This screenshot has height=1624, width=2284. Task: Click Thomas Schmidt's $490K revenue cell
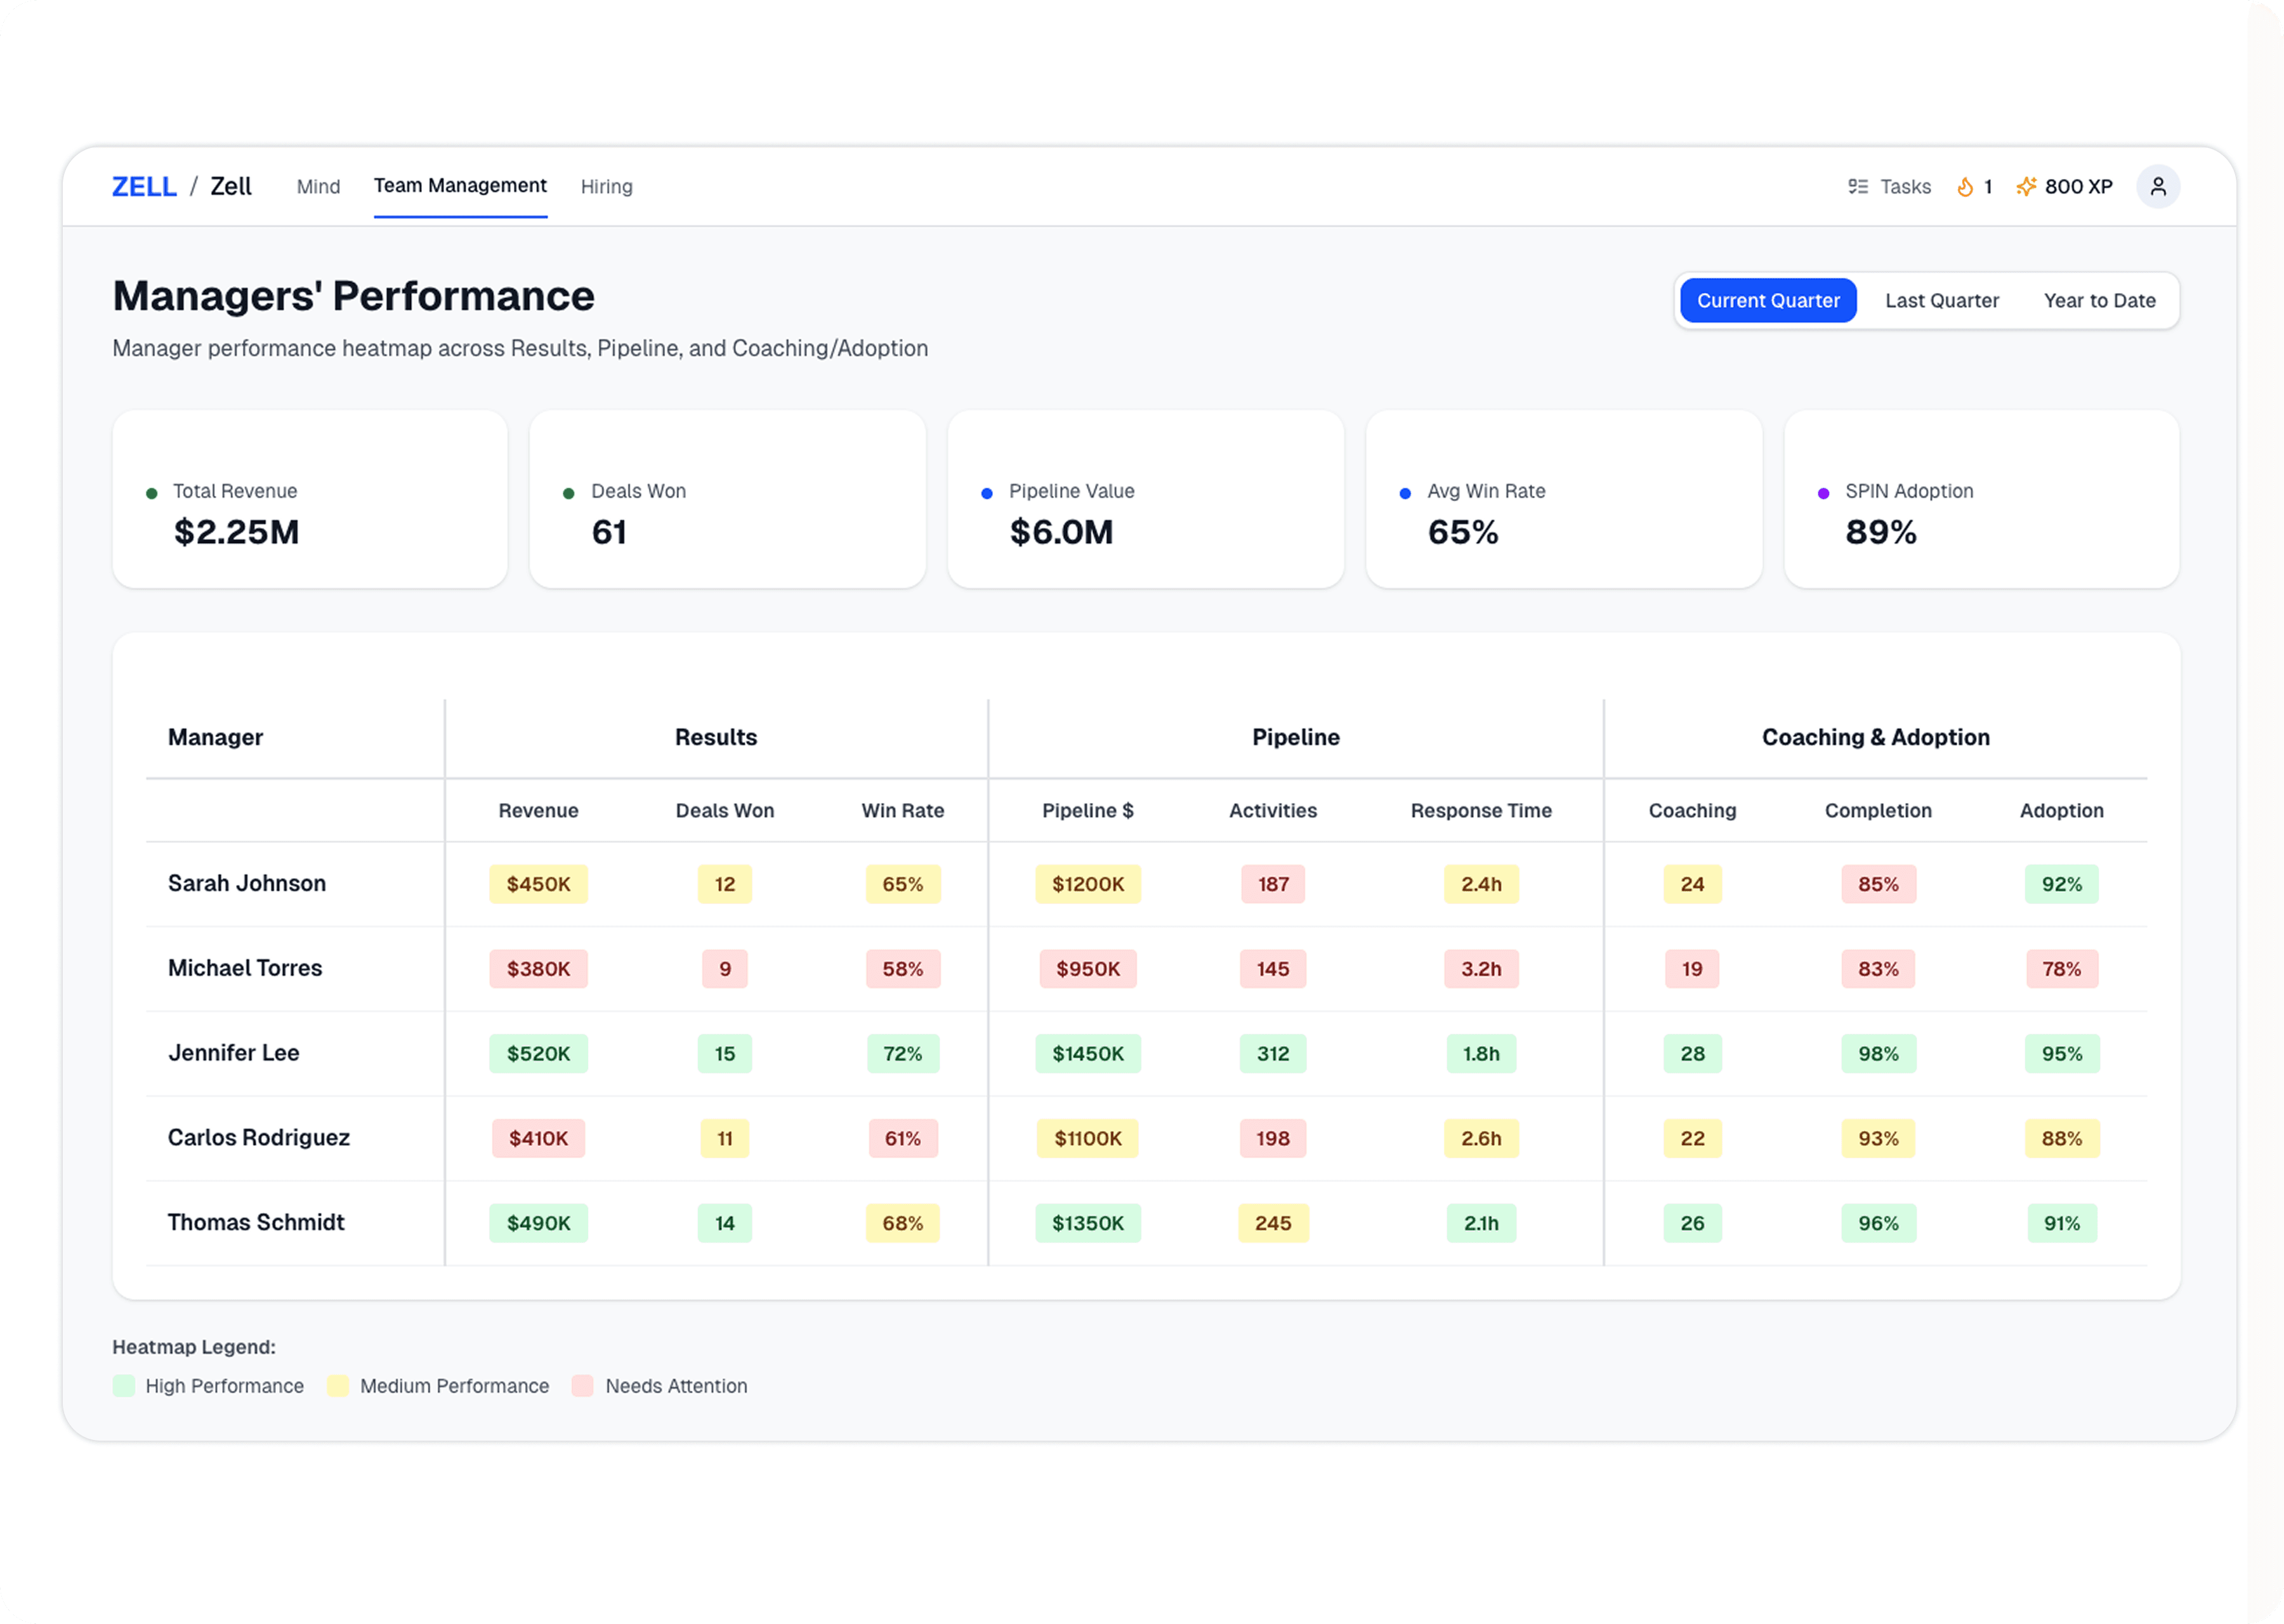click(538, 1224)
